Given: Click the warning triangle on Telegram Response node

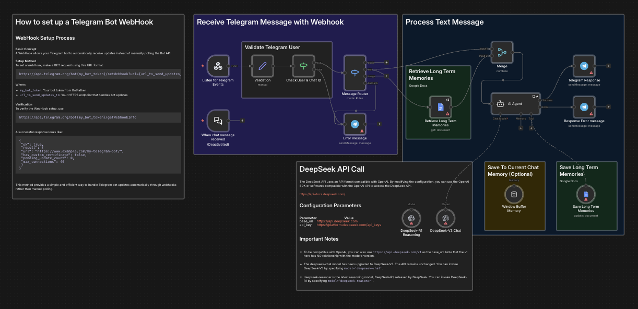Looking at the screenshot, I should click(x=591, y=74).
